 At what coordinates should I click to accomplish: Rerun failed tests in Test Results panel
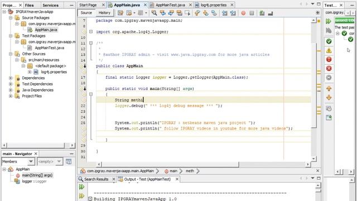329,30
